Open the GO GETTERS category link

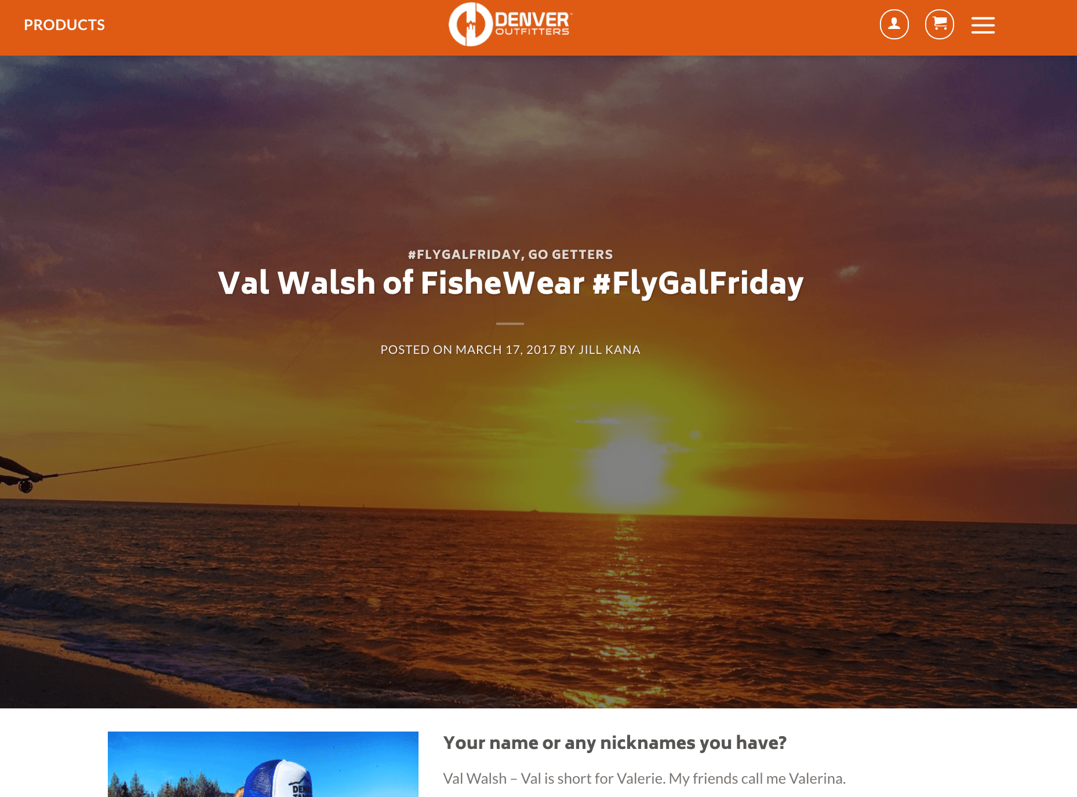point(570,254)
